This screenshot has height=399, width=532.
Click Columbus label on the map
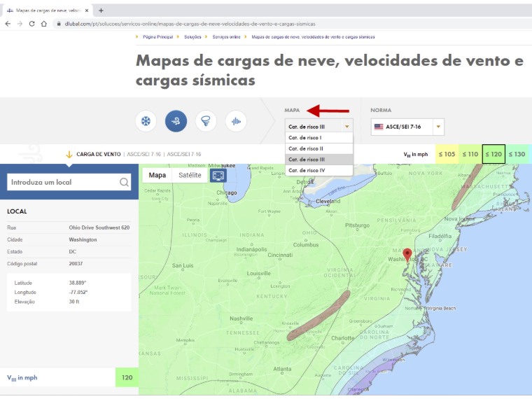[x=306, y=245]
